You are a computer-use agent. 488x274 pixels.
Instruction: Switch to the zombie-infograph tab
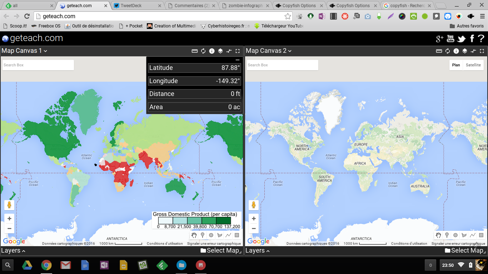(245, 6)
